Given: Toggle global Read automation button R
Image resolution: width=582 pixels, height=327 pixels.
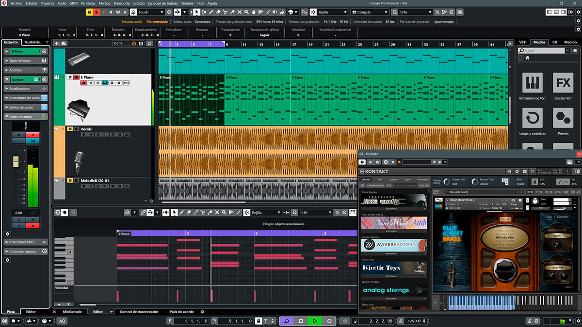Looking at the screenshot, I should point(111,12).
